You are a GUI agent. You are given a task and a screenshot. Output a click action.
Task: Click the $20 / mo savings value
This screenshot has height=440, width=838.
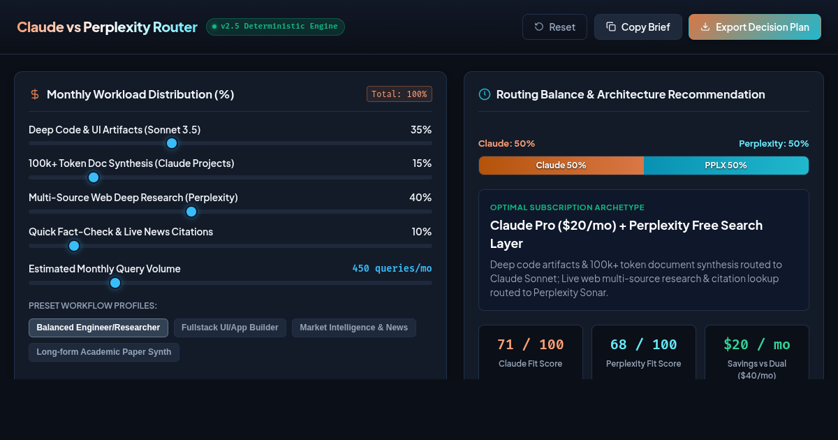tap(757, 344)
